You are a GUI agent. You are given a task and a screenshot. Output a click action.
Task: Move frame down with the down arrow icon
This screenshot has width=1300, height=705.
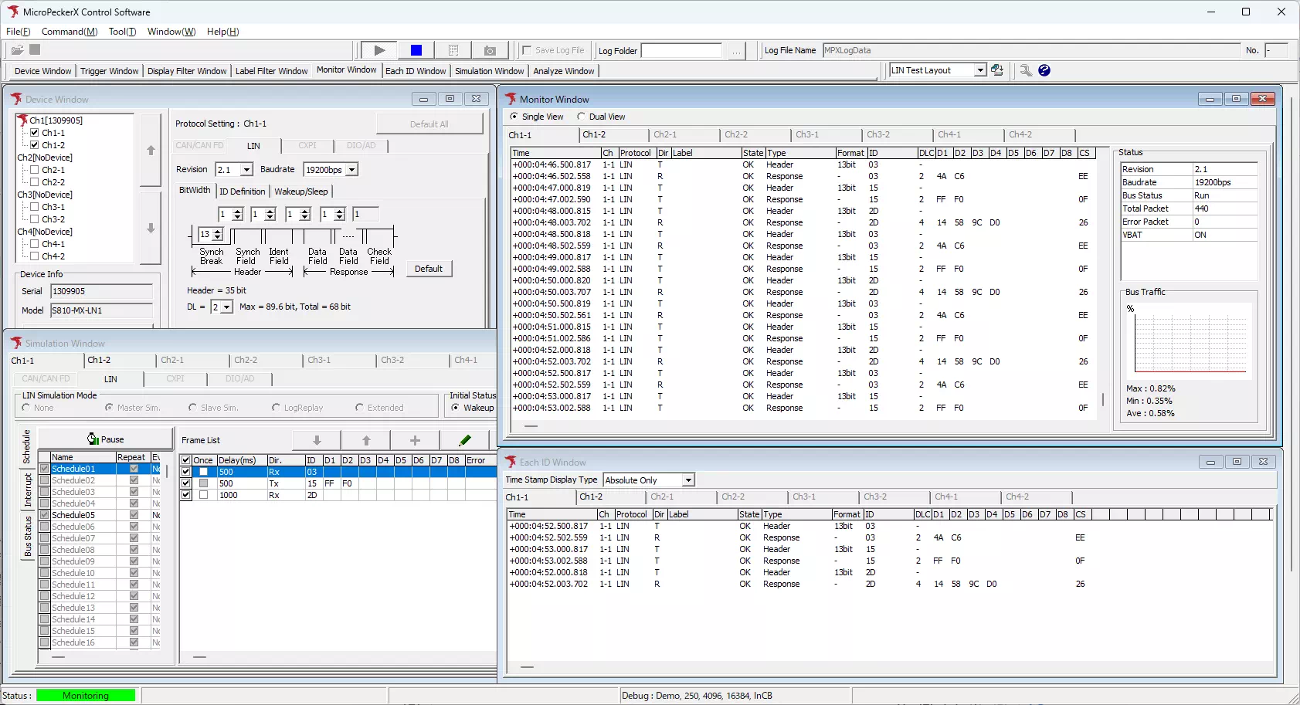pos(317,440)
